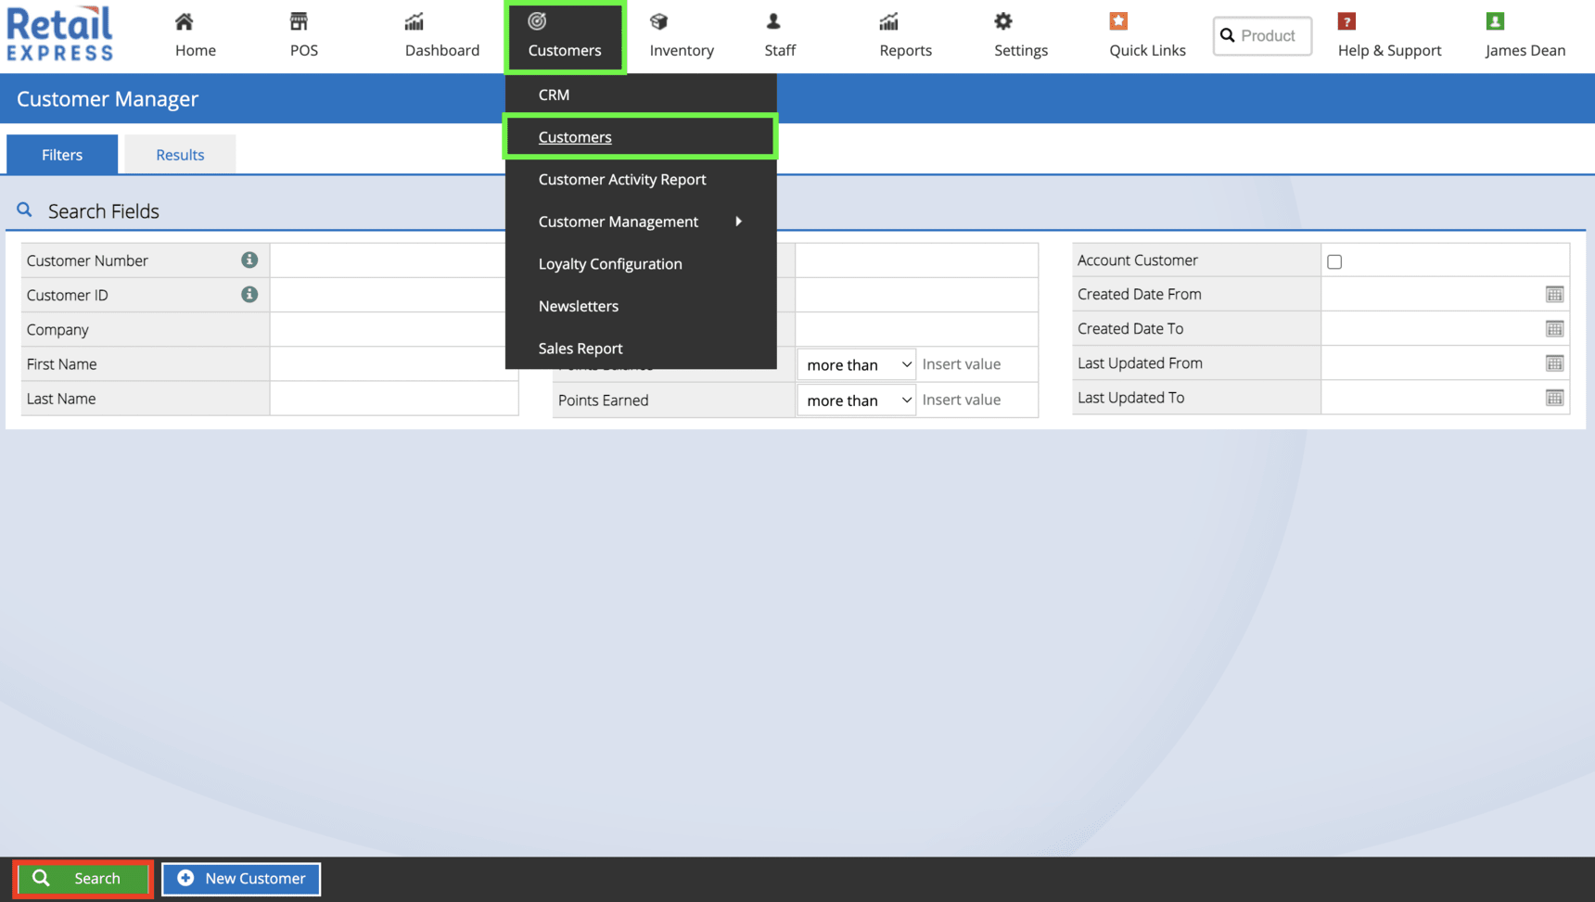This screenshot has height=902, width=1595.
Task: Click the Customer Number info icon
Action: [249, 260]
